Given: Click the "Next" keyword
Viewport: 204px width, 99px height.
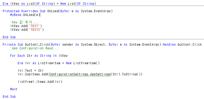Looking at the screenshot, I should [14, 89].
